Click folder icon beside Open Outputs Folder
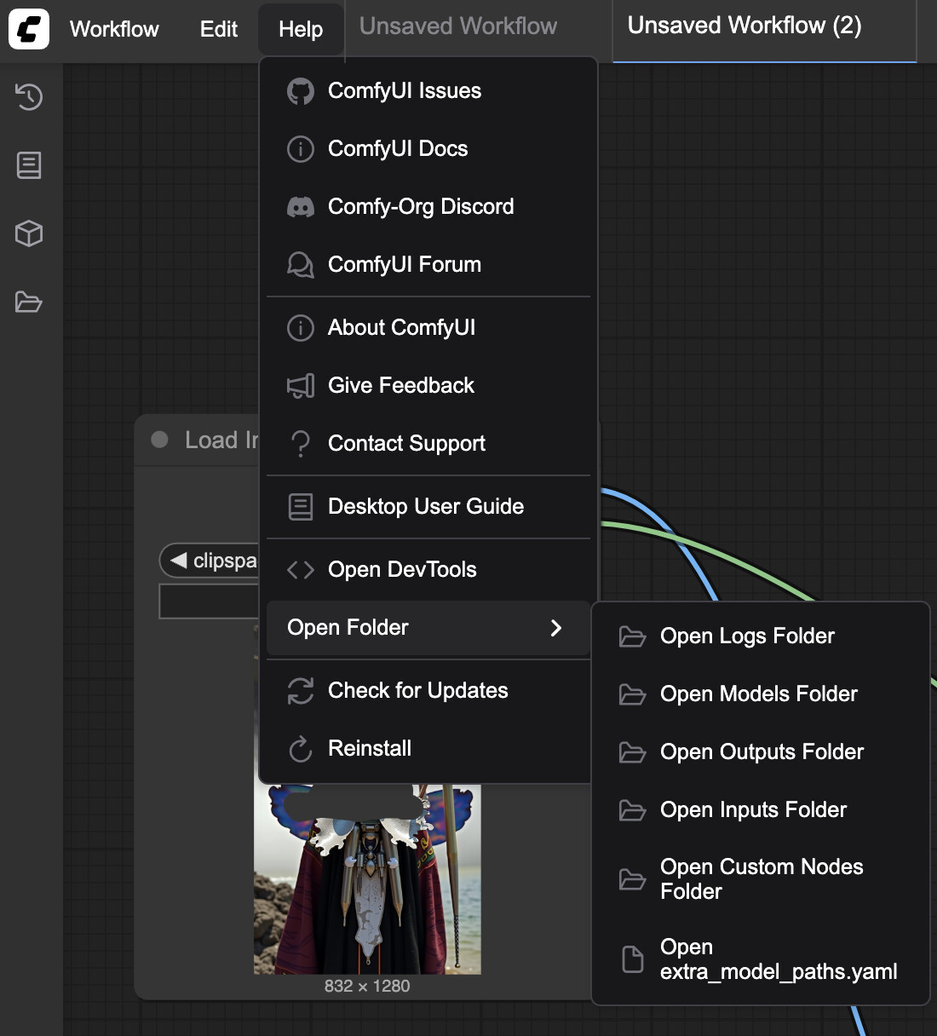The width and height of the screenshot is (937, 1036). (632, 752)
